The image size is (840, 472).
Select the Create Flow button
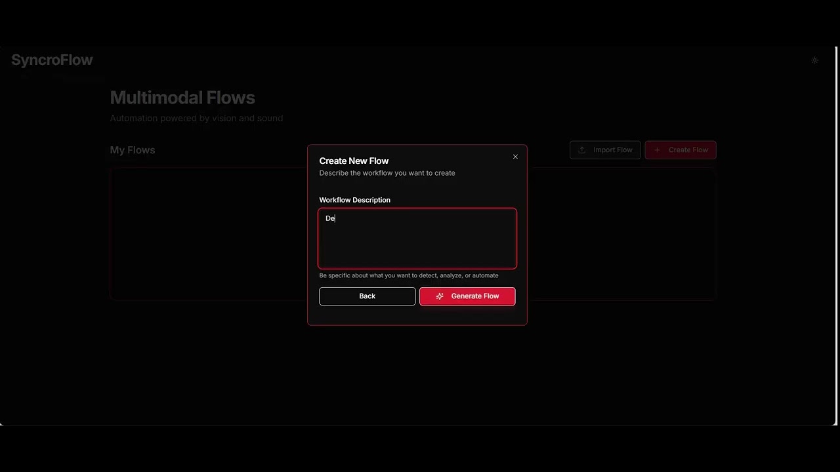681,149
